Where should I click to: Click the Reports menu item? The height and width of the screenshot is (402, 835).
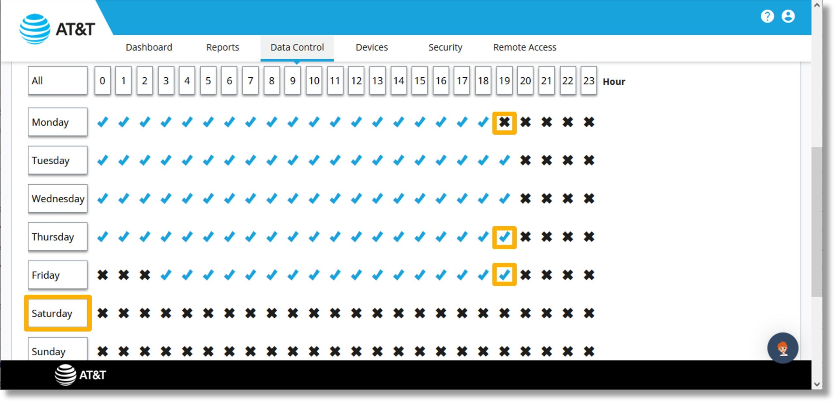click(222, 47)
